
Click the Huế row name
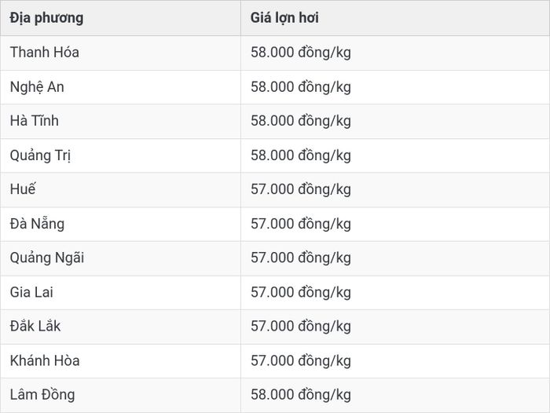23,189
